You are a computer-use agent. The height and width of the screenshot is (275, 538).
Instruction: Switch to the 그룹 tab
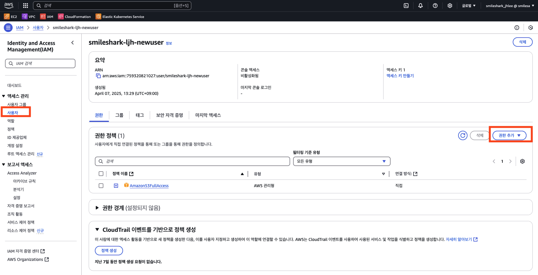119,115
